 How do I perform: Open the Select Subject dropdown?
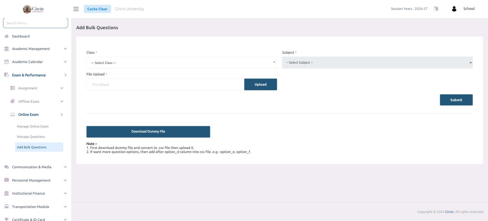[x=377, y=62]
